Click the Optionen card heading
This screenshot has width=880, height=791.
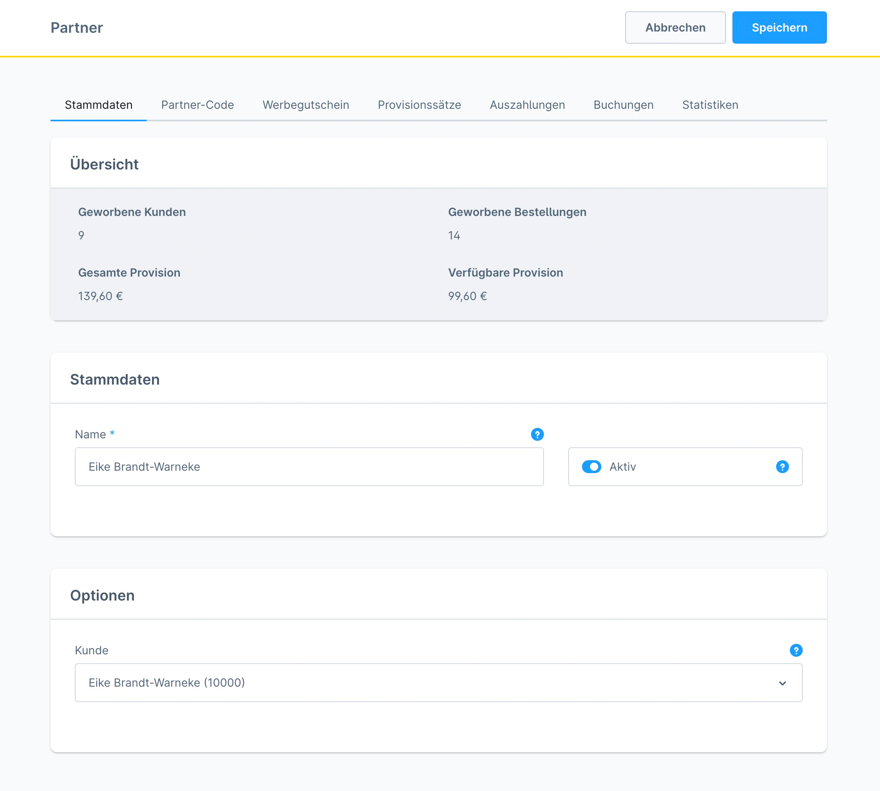tap(103, 595)
